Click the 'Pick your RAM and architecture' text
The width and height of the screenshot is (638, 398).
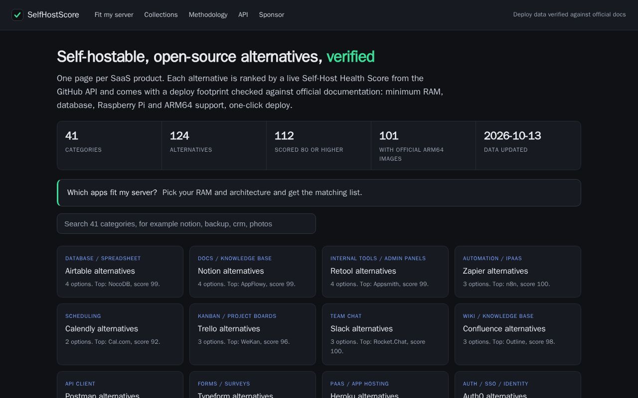tap(217, 193)
